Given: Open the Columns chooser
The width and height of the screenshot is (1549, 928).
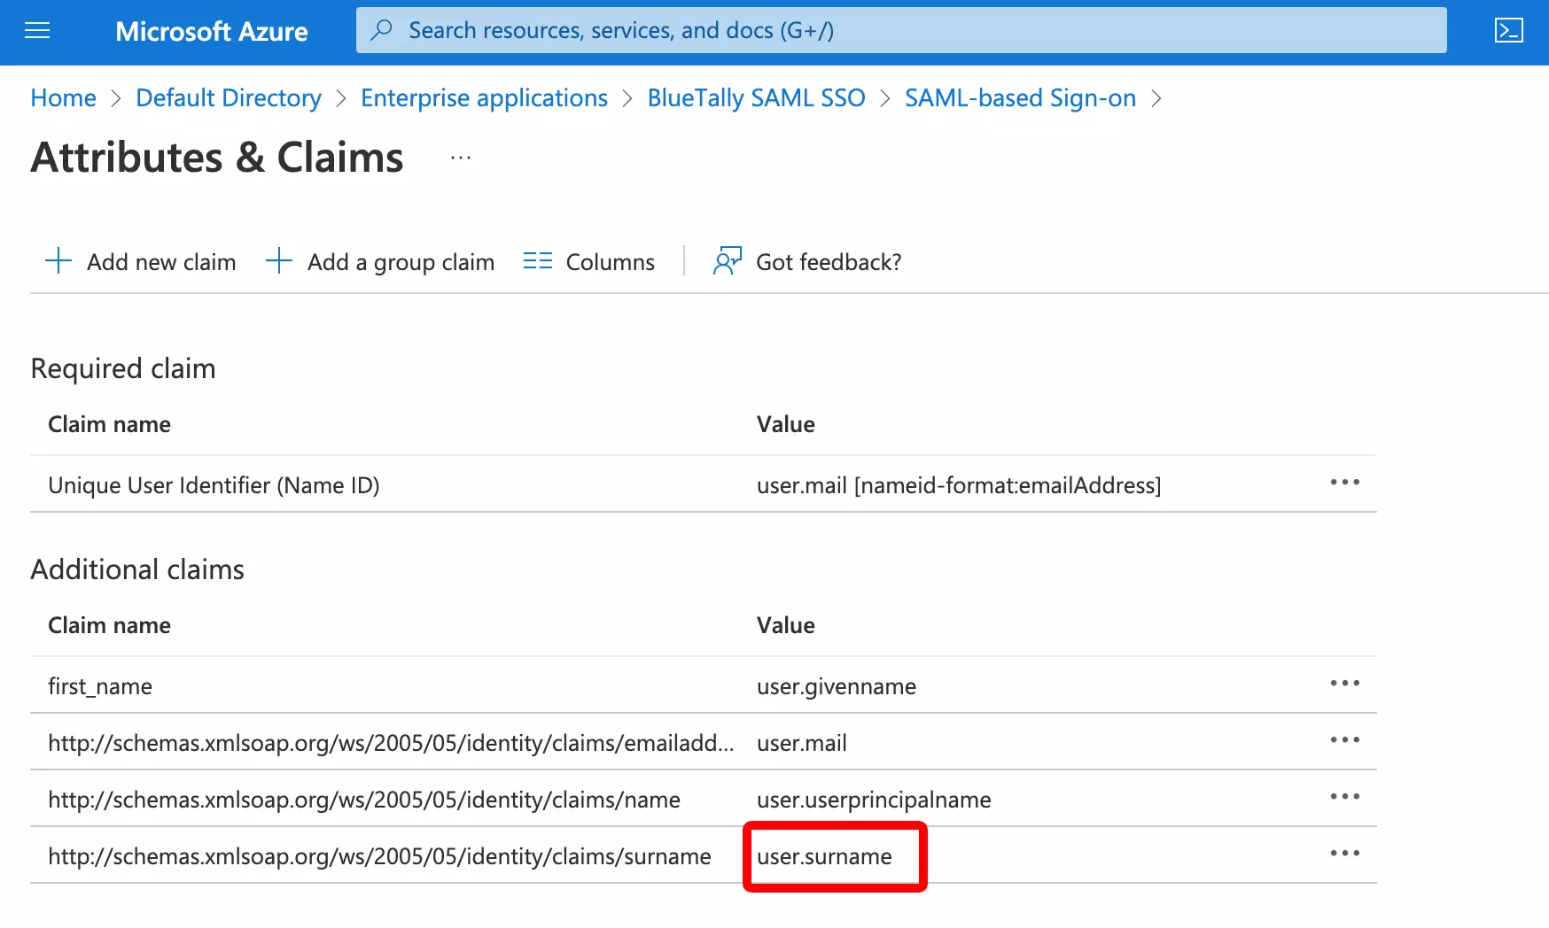Looking at the screenshot, I should 589,262.
